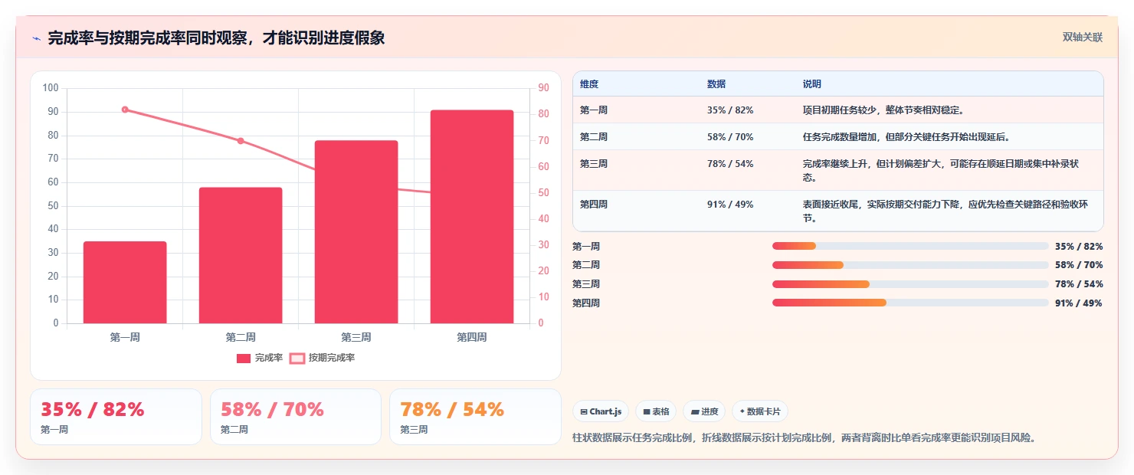Click the 第一周 bar in the chart

coord(125,283)
